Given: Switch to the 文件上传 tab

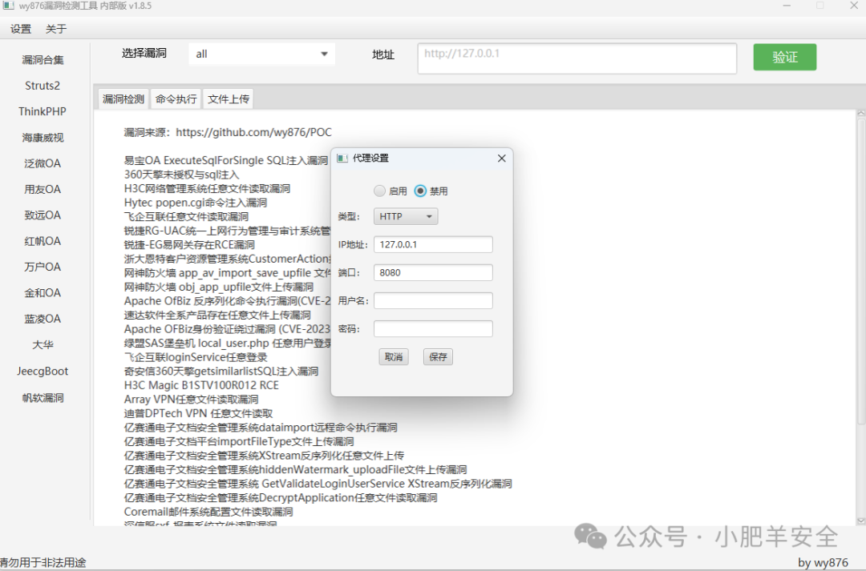Looking at the screenshot, I should [229, 99].
